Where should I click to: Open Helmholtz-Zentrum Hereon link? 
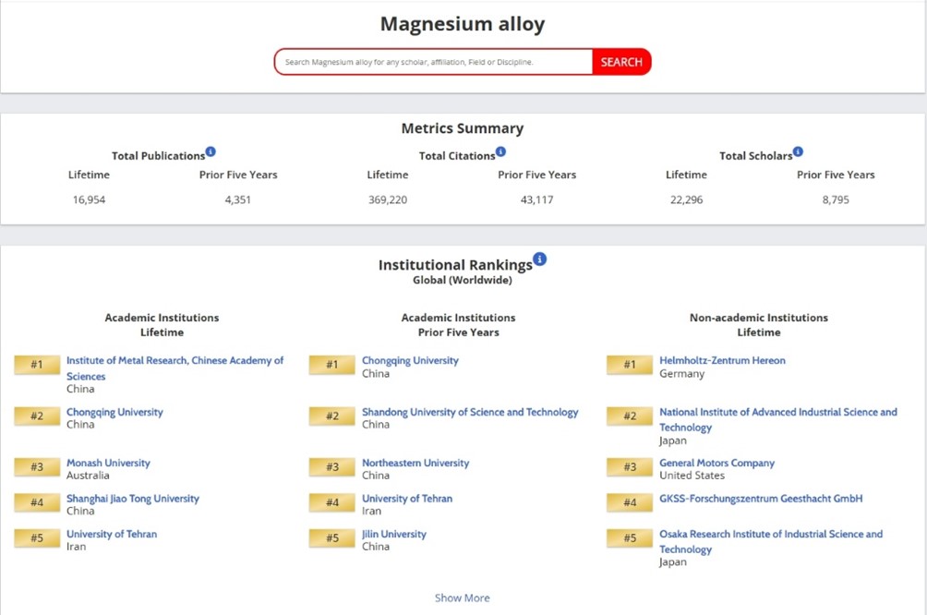coord(722,360)
